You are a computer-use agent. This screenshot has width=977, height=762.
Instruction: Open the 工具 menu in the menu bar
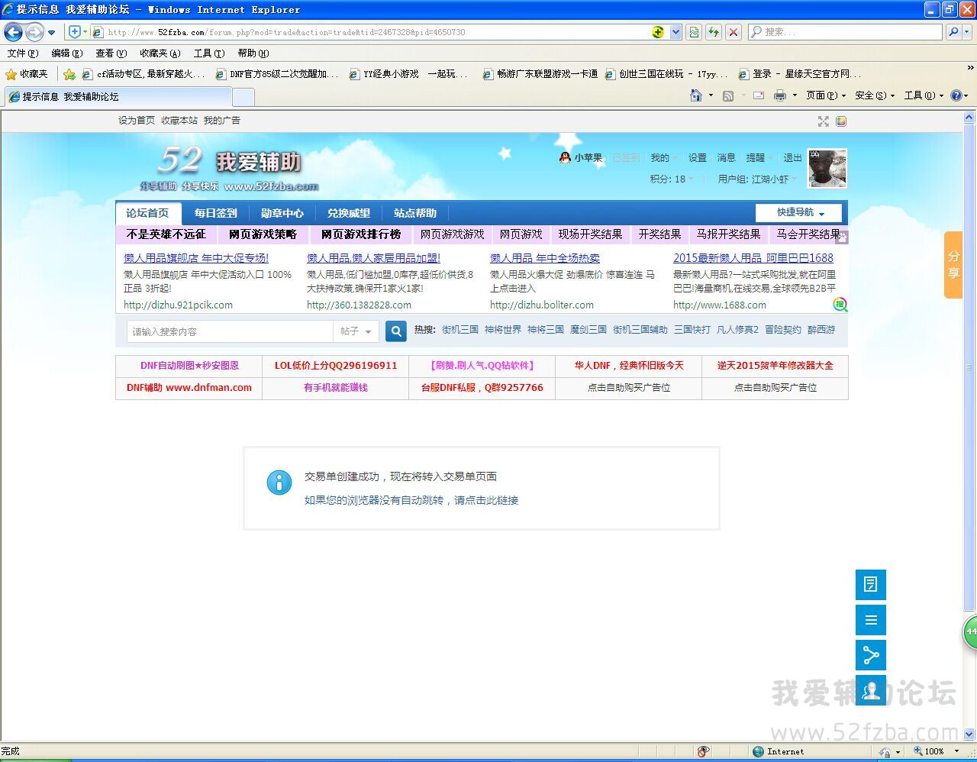[x=208, y=53]
